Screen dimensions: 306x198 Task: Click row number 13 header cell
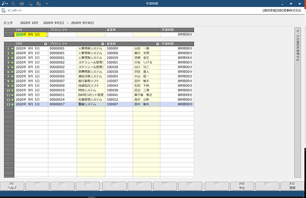coord(8,104)
